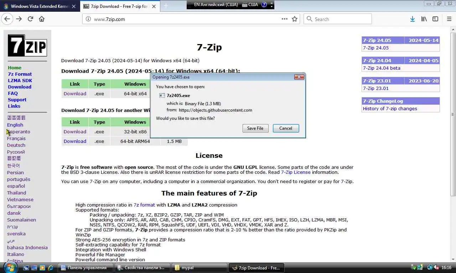Switch site language to Français

click(16, 138)
